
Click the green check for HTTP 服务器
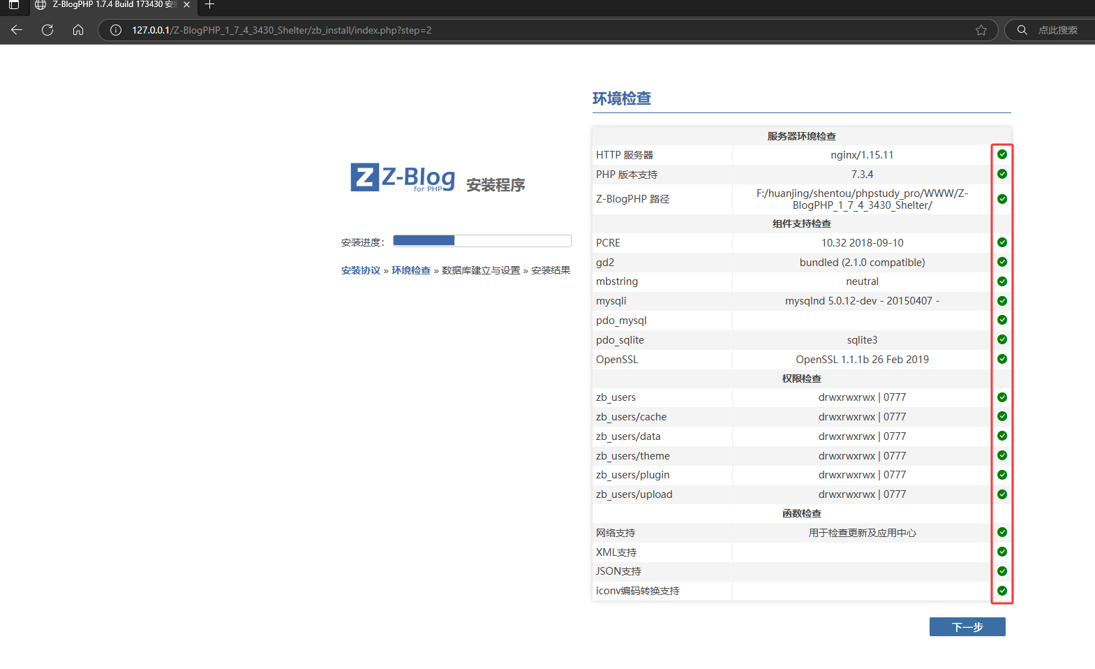[1002, 154]
